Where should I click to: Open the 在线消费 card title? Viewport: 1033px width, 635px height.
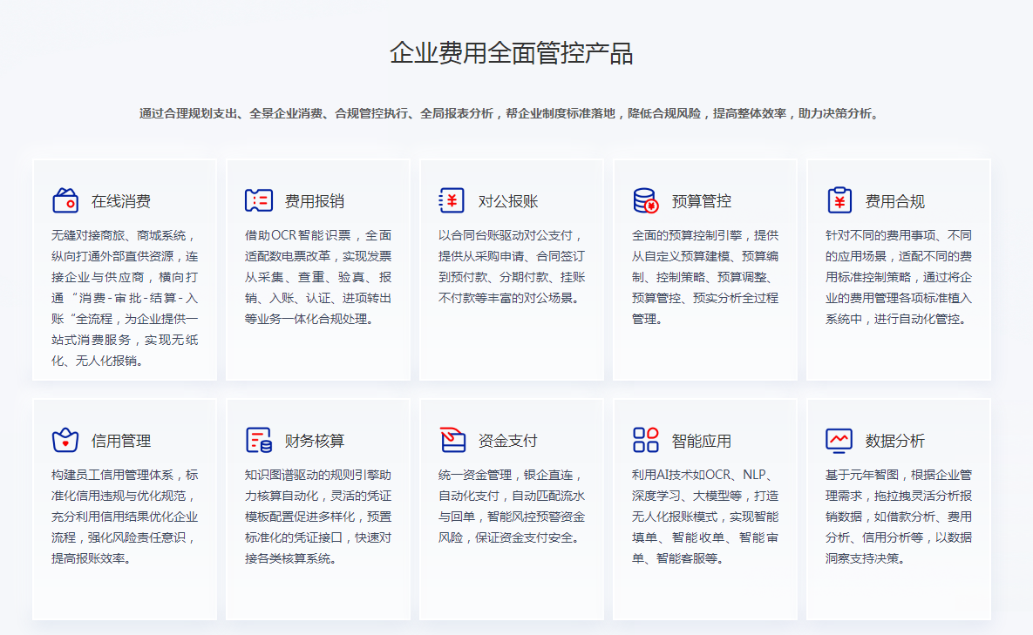(121, 201)
